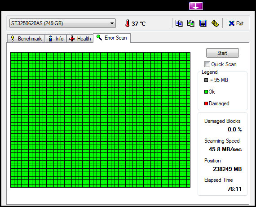Switch to the Benchmark tab
Image resolution: width=256 pixels, height=207 pixels.
tap(26, 39)
